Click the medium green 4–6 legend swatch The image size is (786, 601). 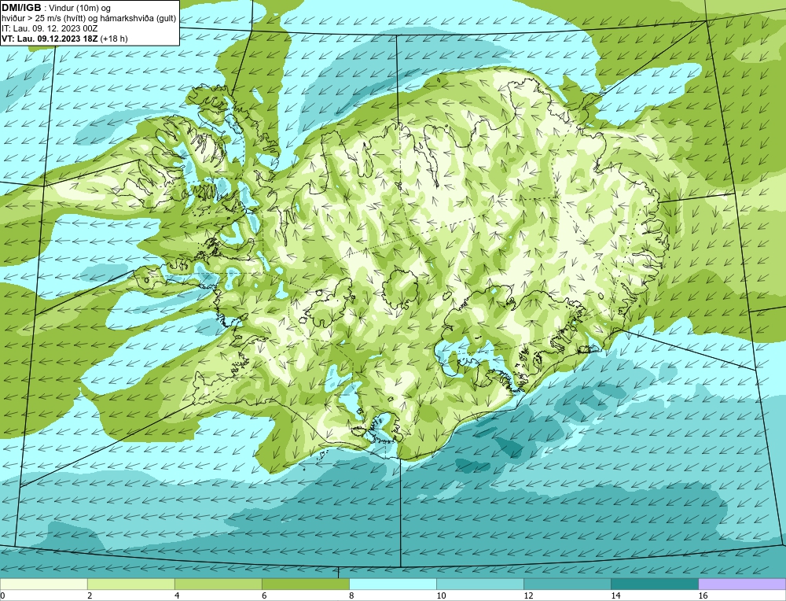point(218,584)
